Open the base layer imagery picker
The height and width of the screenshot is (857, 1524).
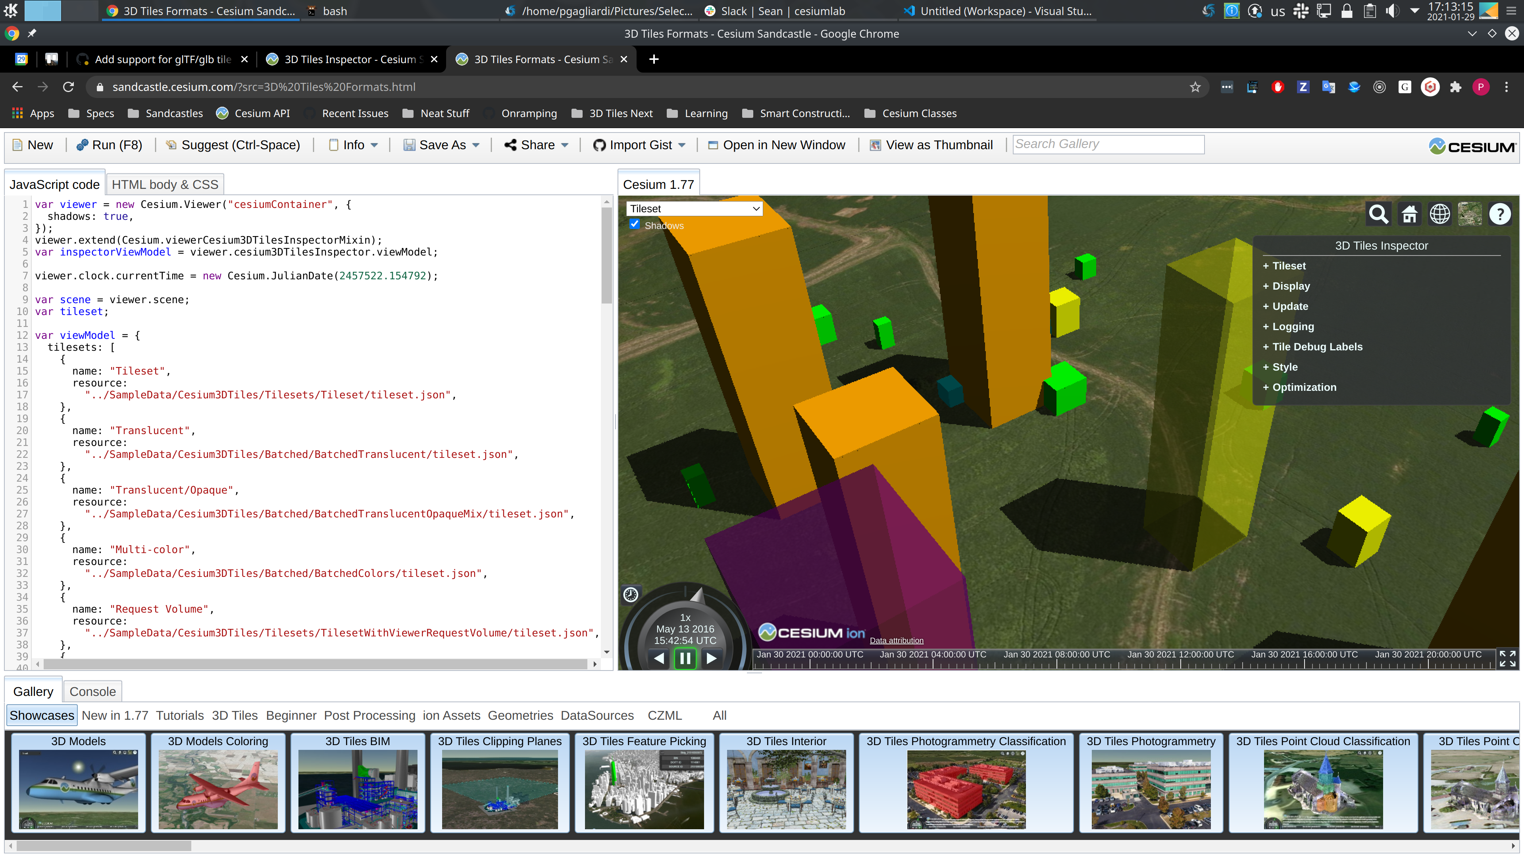pos(1470,214)
